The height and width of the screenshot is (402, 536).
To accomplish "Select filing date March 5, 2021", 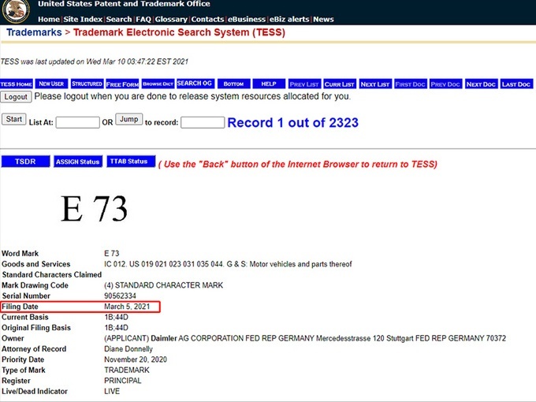I will point(127,307).
